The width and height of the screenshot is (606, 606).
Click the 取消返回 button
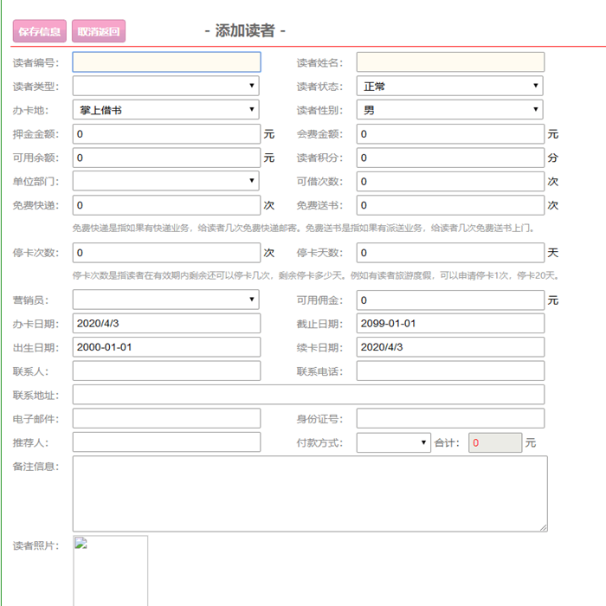point(99,31)
